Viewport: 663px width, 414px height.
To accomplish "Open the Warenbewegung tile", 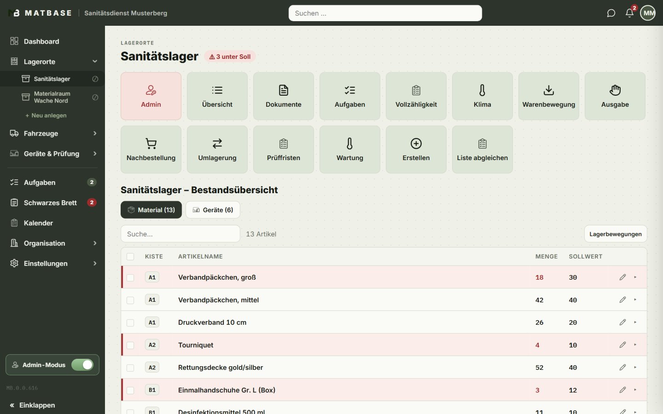I will pos(549,96).
